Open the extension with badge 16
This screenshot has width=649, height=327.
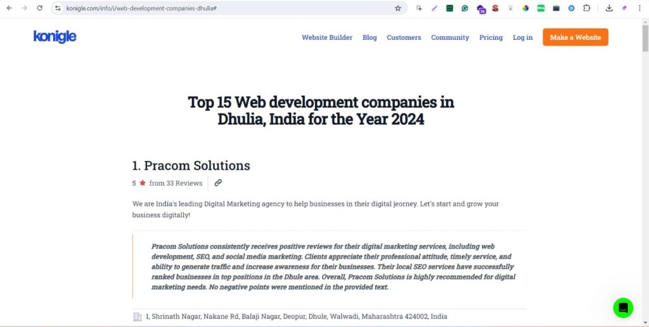[x=480, y=9]
